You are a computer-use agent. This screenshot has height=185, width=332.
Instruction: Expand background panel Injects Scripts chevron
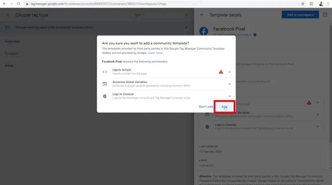click(x=318, y=103)
